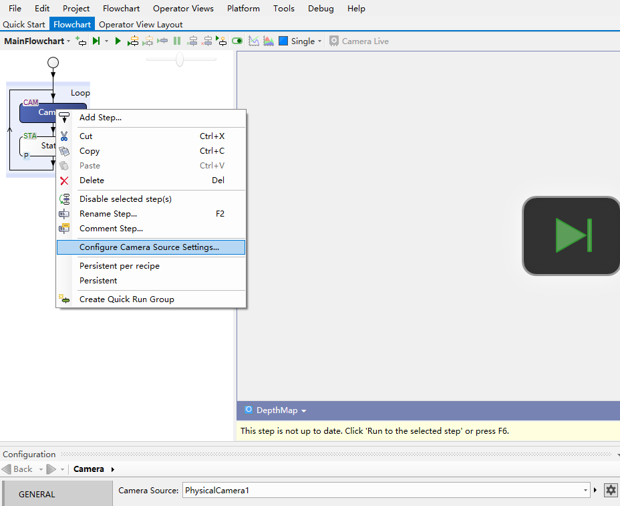Open the colored histogram icon
Viewport: 620px width, 506px height.
coord(268,41)
